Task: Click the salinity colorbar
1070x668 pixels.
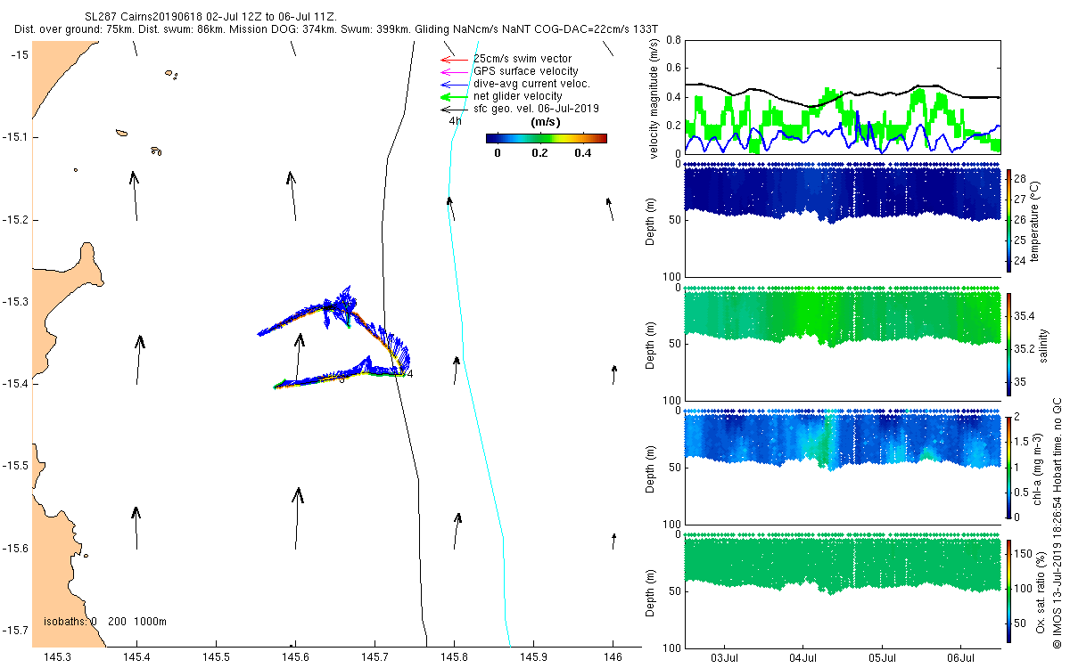Action: point(1009,344)
